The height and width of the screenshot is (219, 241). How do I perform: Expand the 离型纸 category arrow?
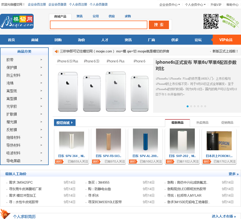point(41,91)
